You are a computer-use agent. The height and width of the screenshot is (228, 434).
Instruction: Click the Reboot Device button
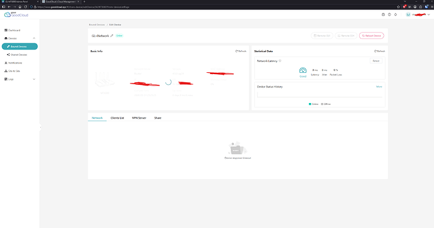tap(372, 36)
